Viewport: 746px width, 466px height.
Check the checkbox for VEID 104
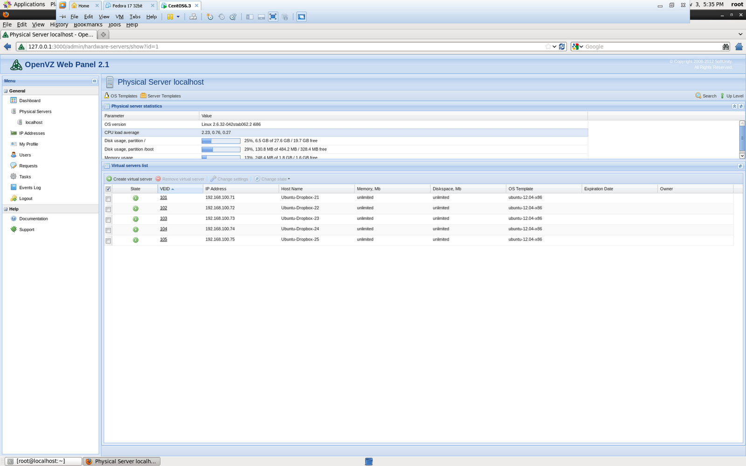click(x=108, y=231)
